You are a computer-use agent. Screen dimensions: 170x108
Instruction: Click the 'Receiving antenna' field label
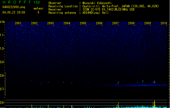click(x=62, y=13)
